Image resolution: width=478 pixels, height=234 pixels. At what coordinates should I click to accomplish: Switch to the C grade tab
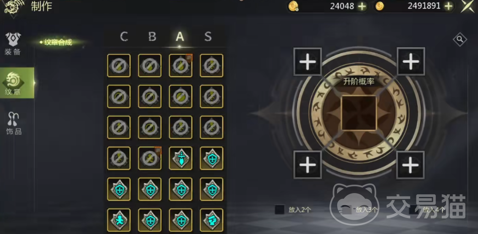click(x=124, y=37)
